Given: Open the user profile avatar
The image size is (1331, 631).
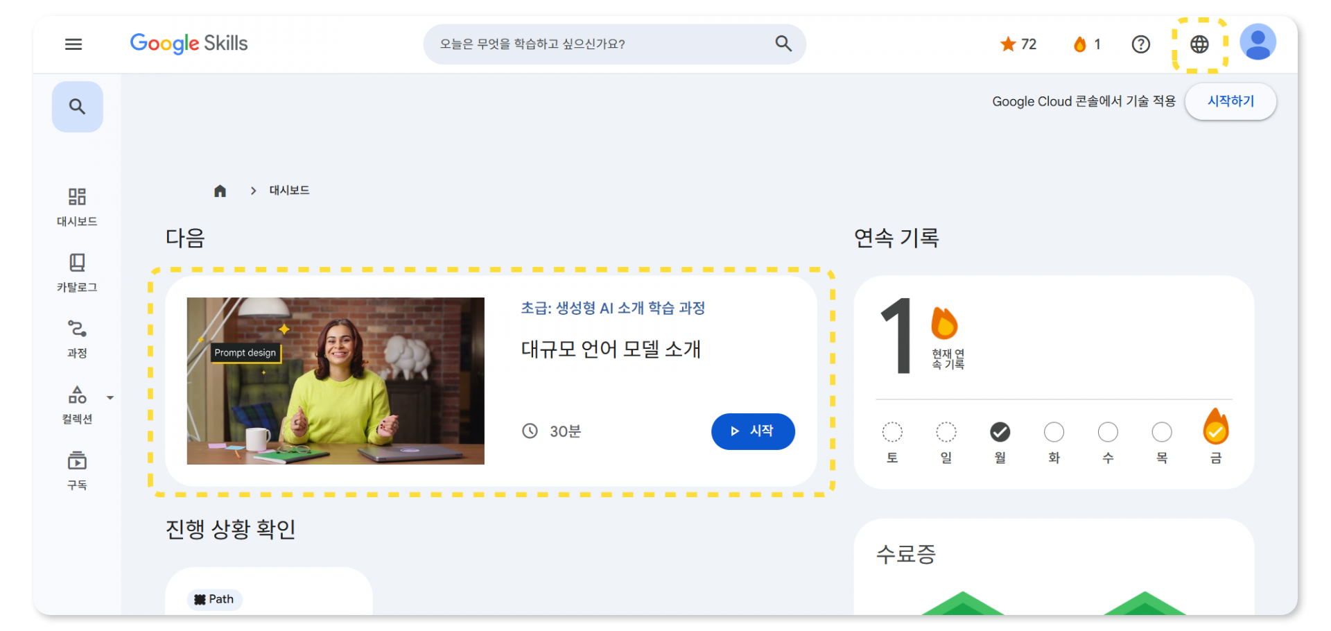Looking at the screenshot, I should [1258, 42].
